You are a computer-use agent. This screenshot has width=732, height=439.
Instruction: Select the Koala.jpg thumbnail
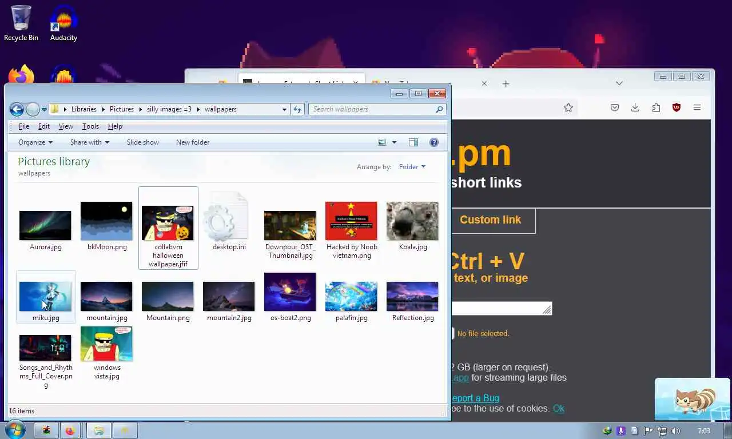413,221
